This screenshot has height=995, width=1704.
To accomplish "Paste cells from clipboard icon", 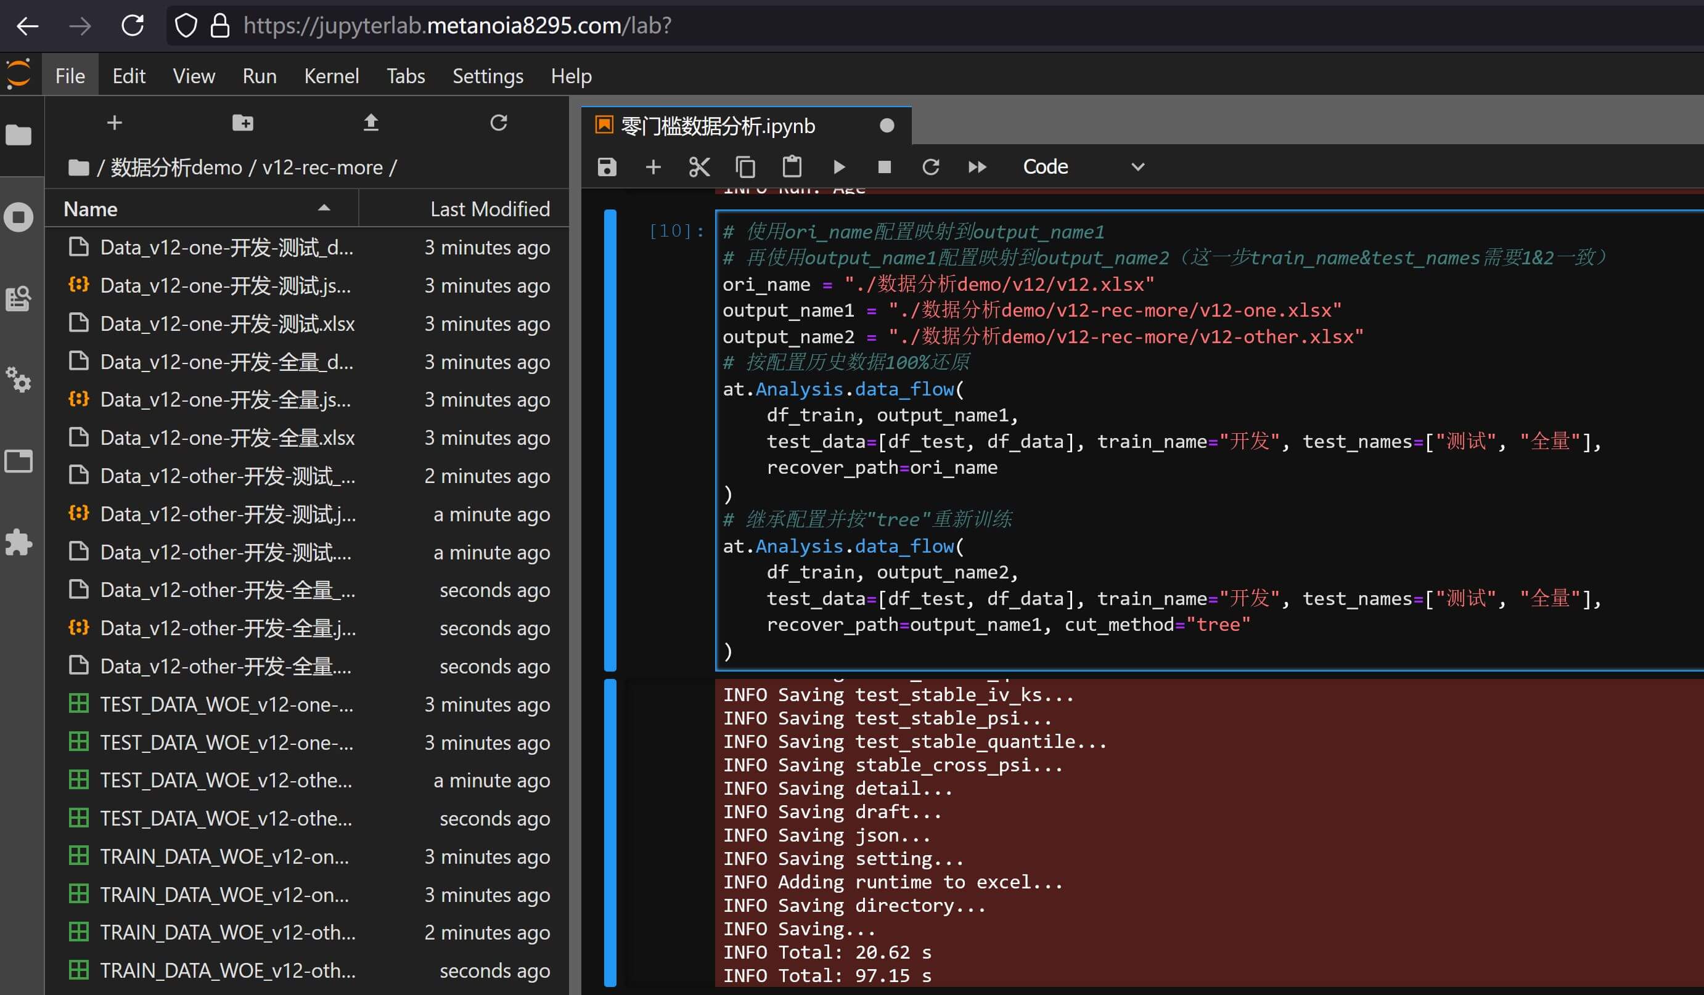I will coord(792,167).
